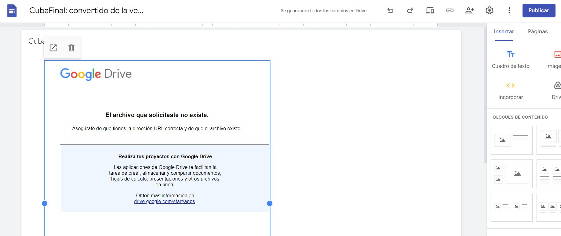561x236 pixels.
Task: Switch to the Insertar tab
Action: pyautogui.click(x=504, y=31)
